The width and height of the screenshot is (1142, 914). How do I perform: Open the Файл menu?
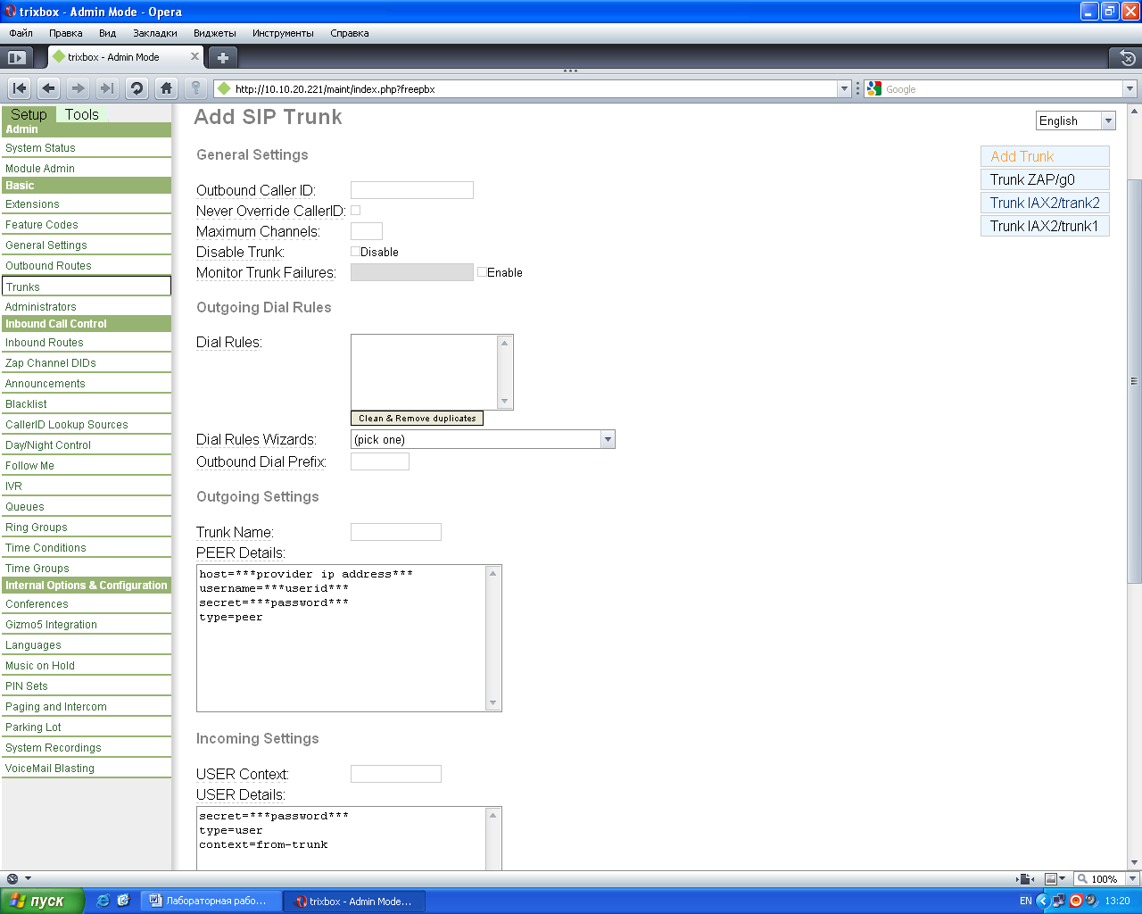21,33
